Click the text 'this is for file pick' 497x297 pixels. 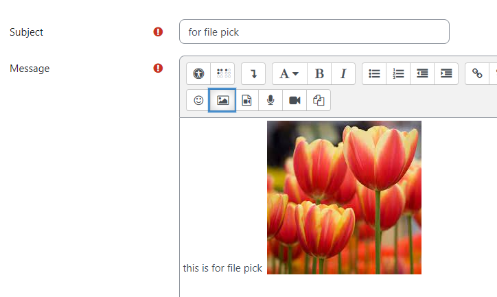pos(222,268)
